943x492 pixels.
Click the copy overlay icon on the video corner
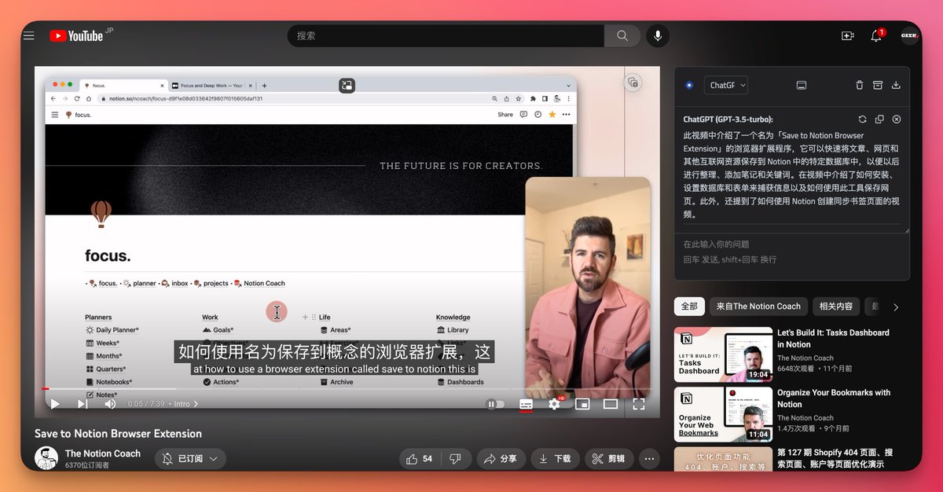tap(633, 83)
